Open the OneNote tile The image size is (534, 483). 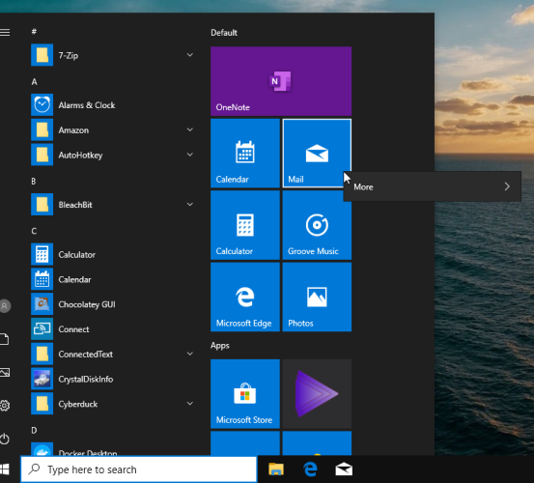click(281, 81)
